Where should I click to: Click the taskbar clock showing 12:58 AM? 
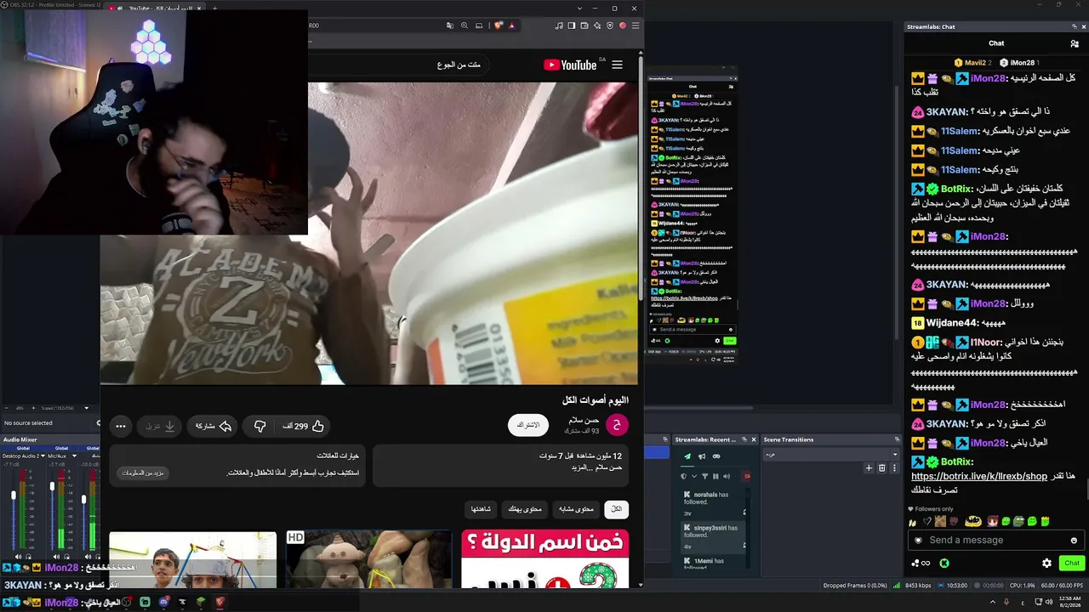[x=1070, y=602]
